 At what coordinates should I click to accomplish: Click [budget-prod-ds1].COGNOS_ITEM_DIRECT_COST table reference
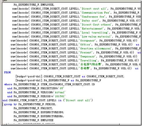pyautogui.click(x=48, y=76)
